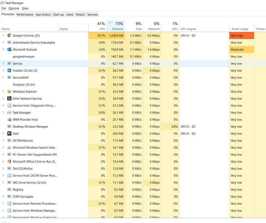Click the Start process icon
Screen dimensions: 266x223
[x=9, y=133]
